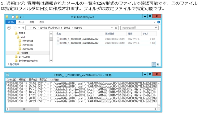This screenshot has height=114, width=198.
Task: Go up one folder level arrow
Action: click(23, 28)
